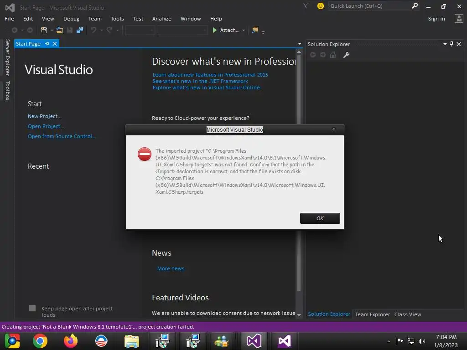Close the Start Page tab

55,44
